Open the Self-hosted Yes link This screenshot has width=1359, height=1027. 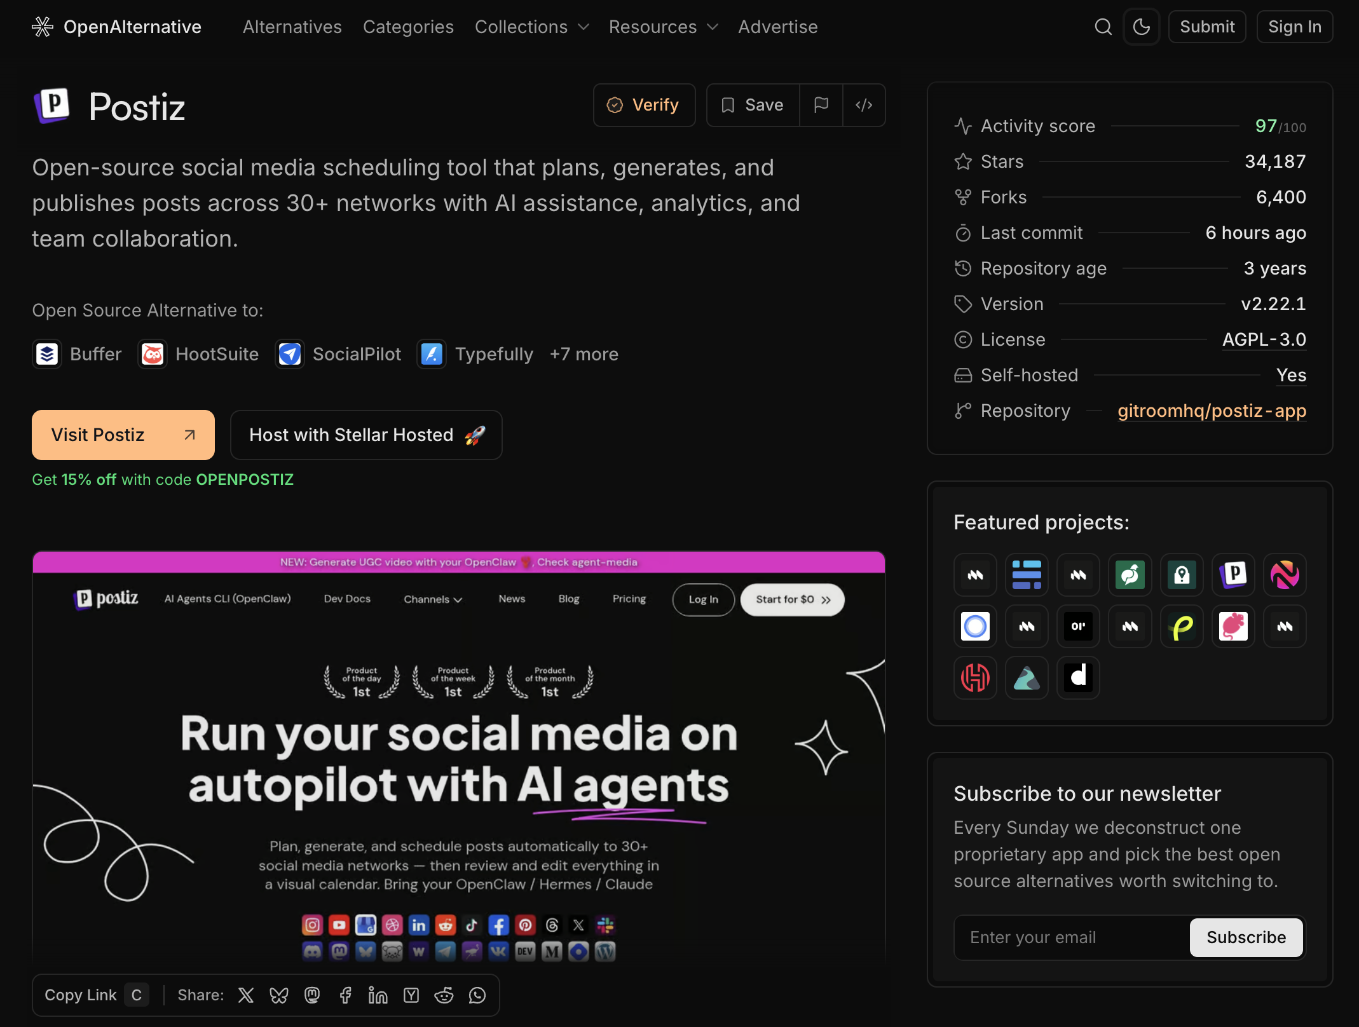[x=1291, y=375]
